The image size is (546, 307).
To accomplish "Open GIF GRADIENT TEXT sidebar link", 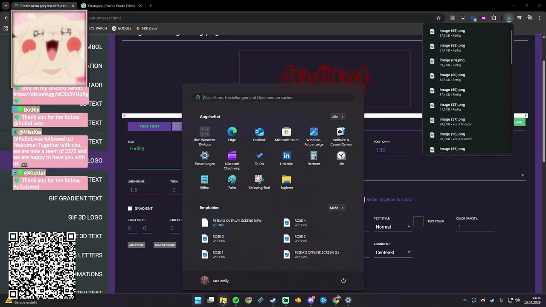I will click(76, 198).
